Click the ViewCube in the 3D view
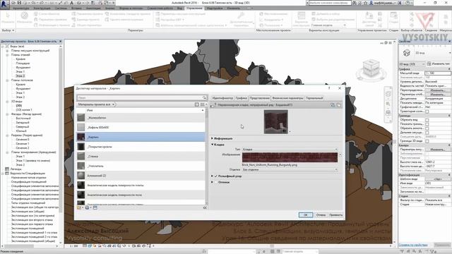The height and width of the screenshot is (254, 452). [x=371, y=69]
